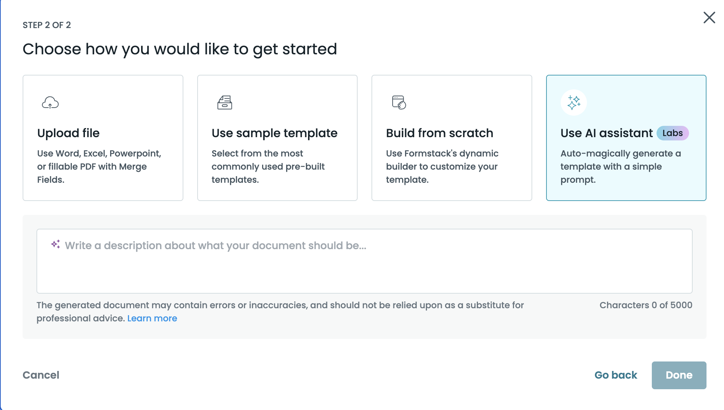
Task: Click Cancel to dismiss the wizard
Action: (41, 375)
